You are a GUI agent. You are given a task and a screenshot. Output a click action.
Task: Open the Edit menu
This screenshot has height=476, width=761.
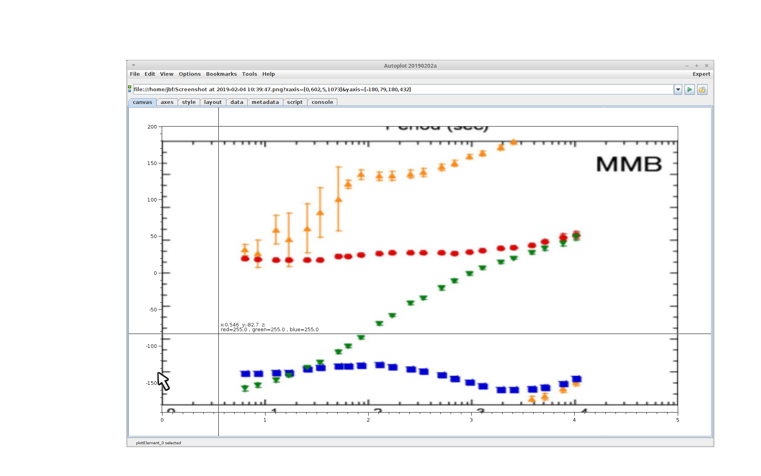click(x=150, y=74)
